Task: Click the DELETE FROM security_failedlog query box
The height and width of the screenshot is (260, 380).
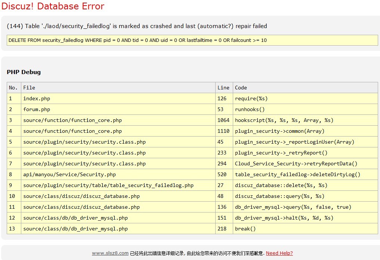Action: [192, 40]
